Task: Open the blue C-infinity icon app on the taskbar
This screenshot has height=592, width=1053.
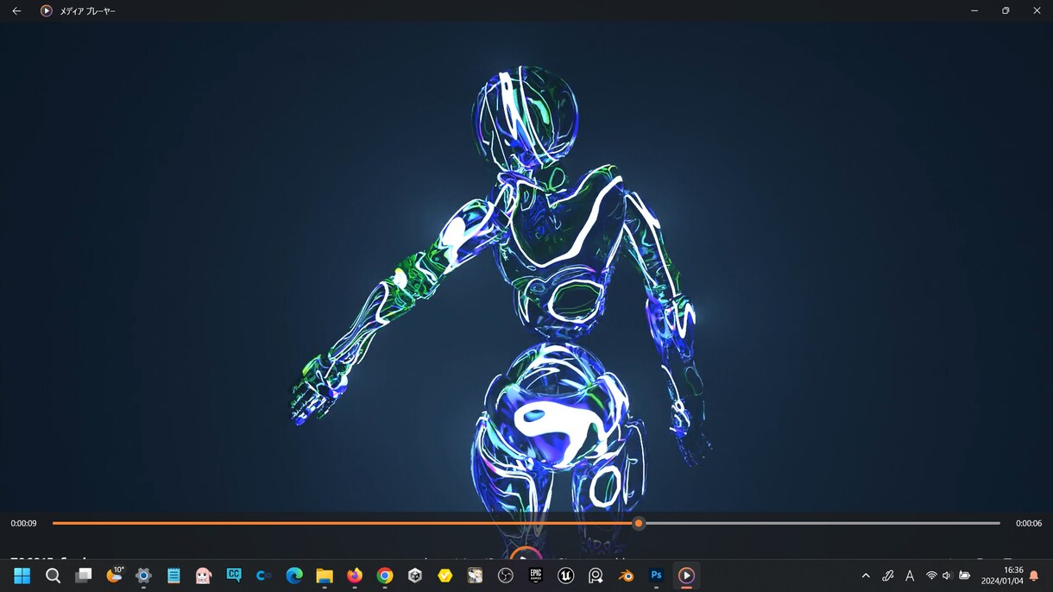Action: (264, 576)
